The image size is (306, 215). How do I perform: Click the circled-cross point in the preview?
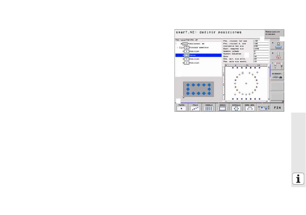242,73
